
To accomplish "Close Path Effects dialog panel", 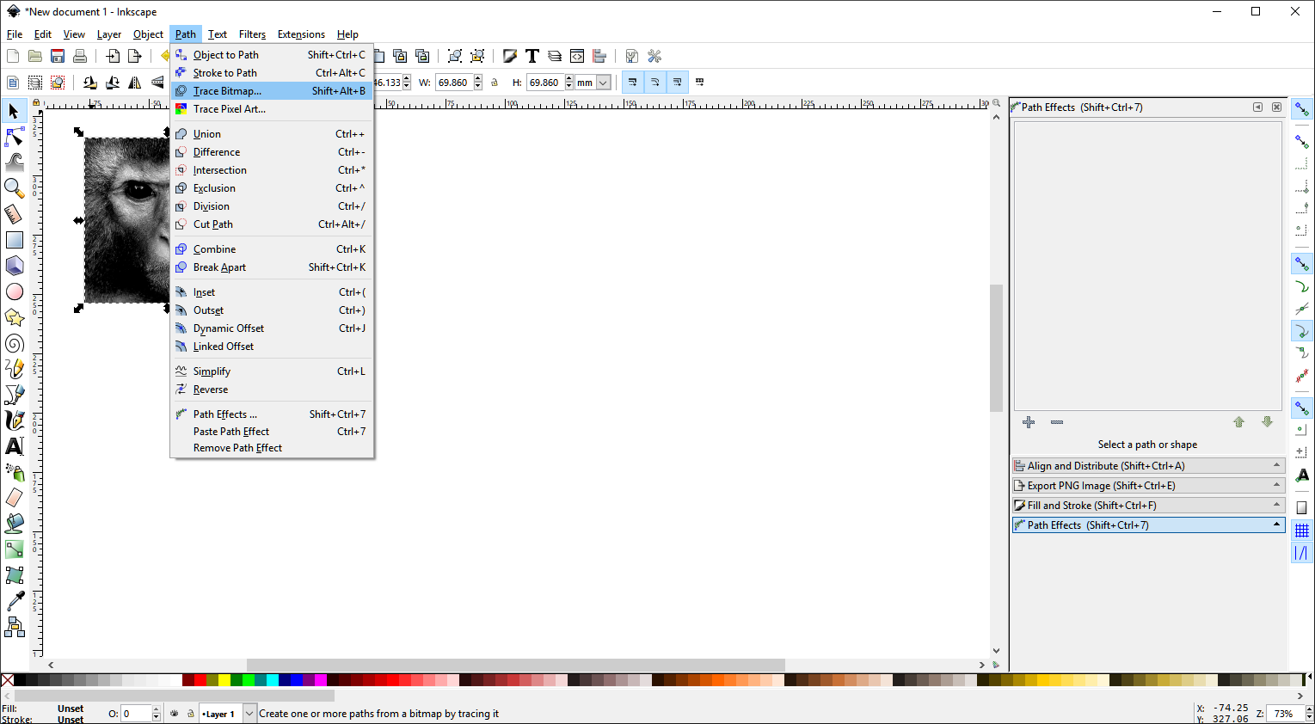I will click(1276, 107).
